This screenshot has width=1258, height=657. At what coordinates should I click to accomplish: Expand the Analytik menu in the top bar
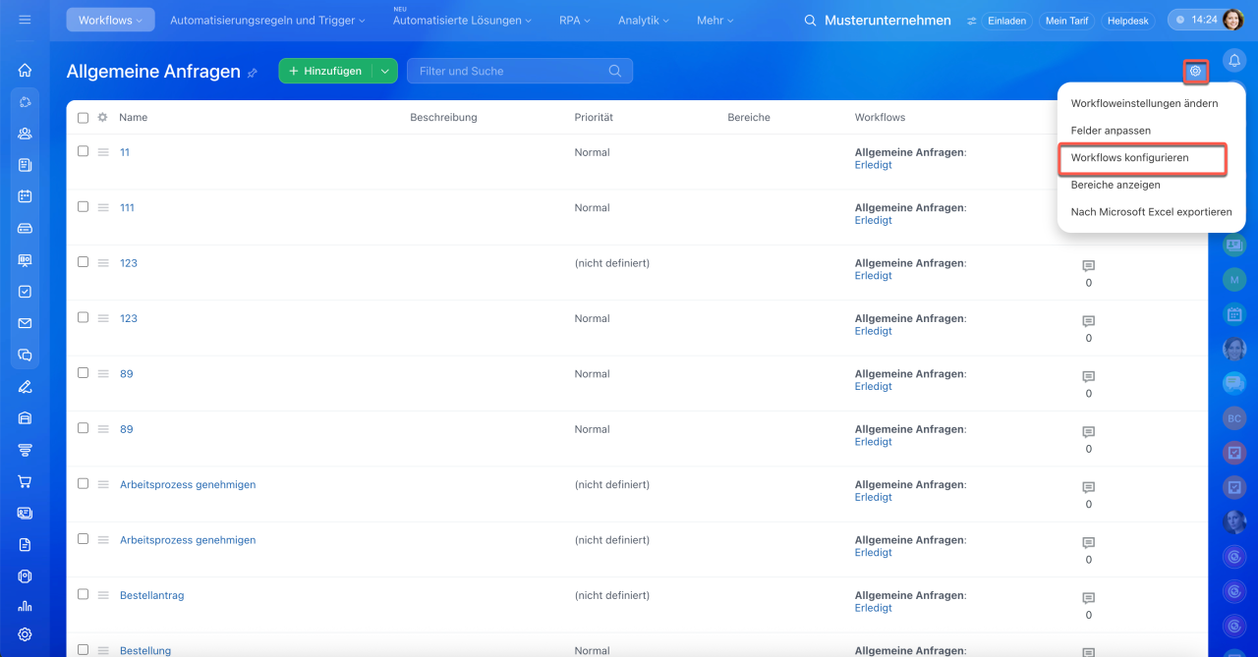(644, 20)
